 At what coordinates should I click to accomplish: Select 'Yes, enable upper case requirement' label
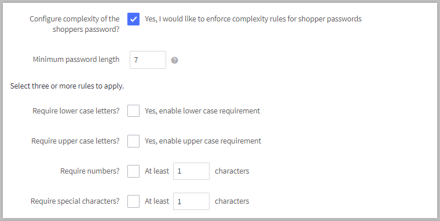tap(203, 141)
